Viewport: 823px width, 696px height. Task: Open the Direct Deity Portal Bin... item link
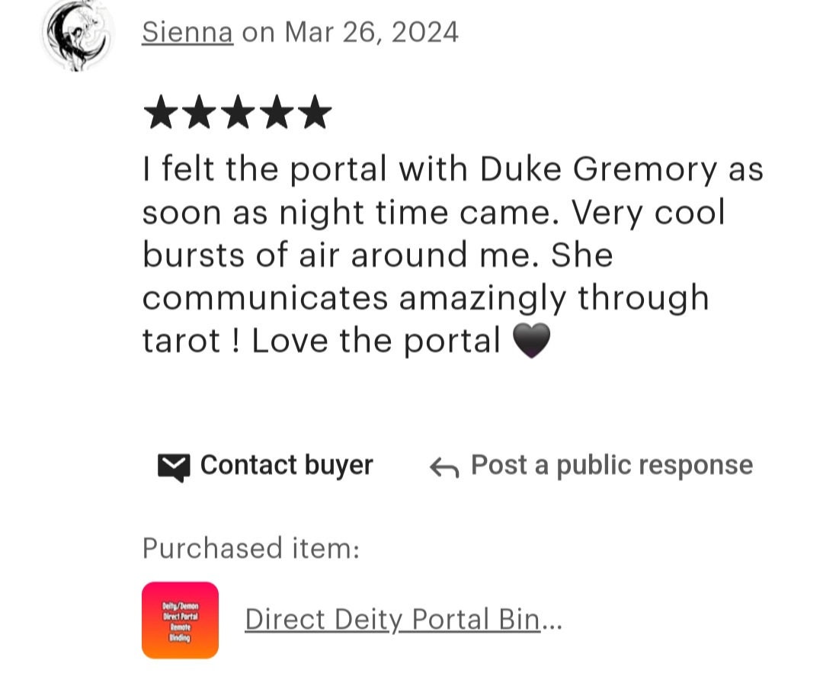[x=403, y=619]
